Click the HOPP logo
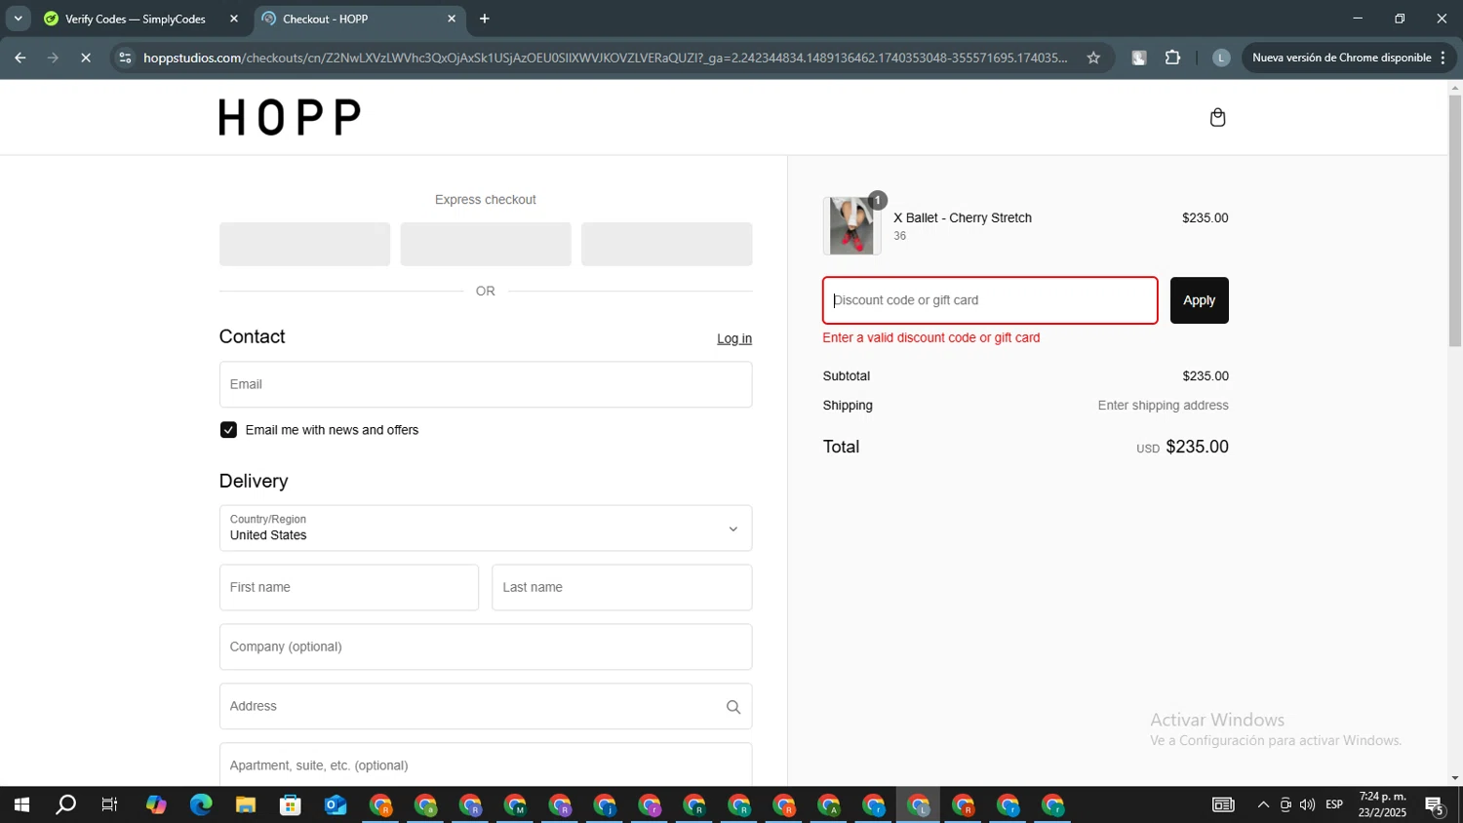Image resolution: width=1463 pixels, height=823 pixels. tap(290, 117)
